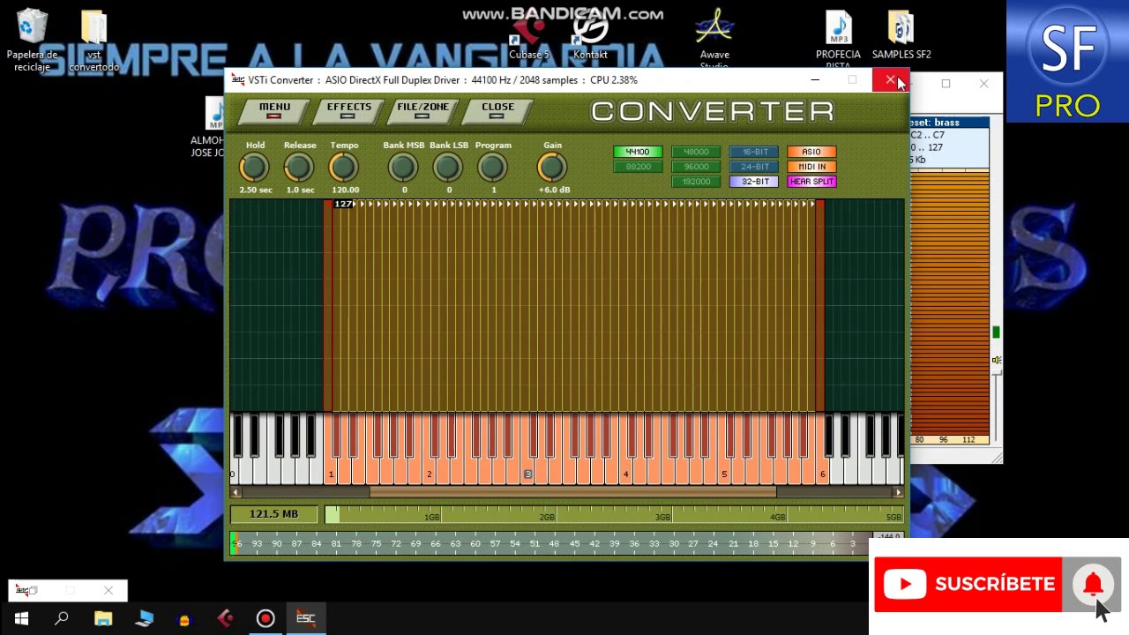
Task: Click the 121.5 MB memory readout
Action: pyautogui.click(x=273, y=514)
